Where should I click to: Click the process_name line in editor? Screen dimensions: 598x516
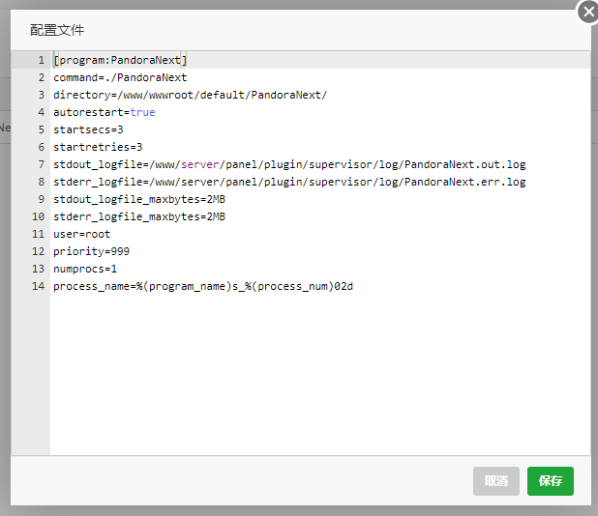pos(203,286)
